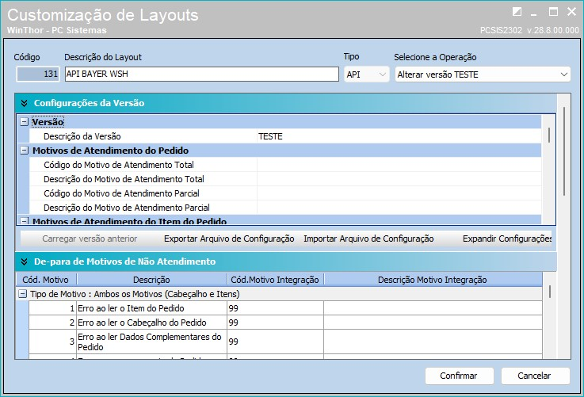584x397 pixels.
Task: Open the Selecione a Operação dropdown
Action: 483,74
